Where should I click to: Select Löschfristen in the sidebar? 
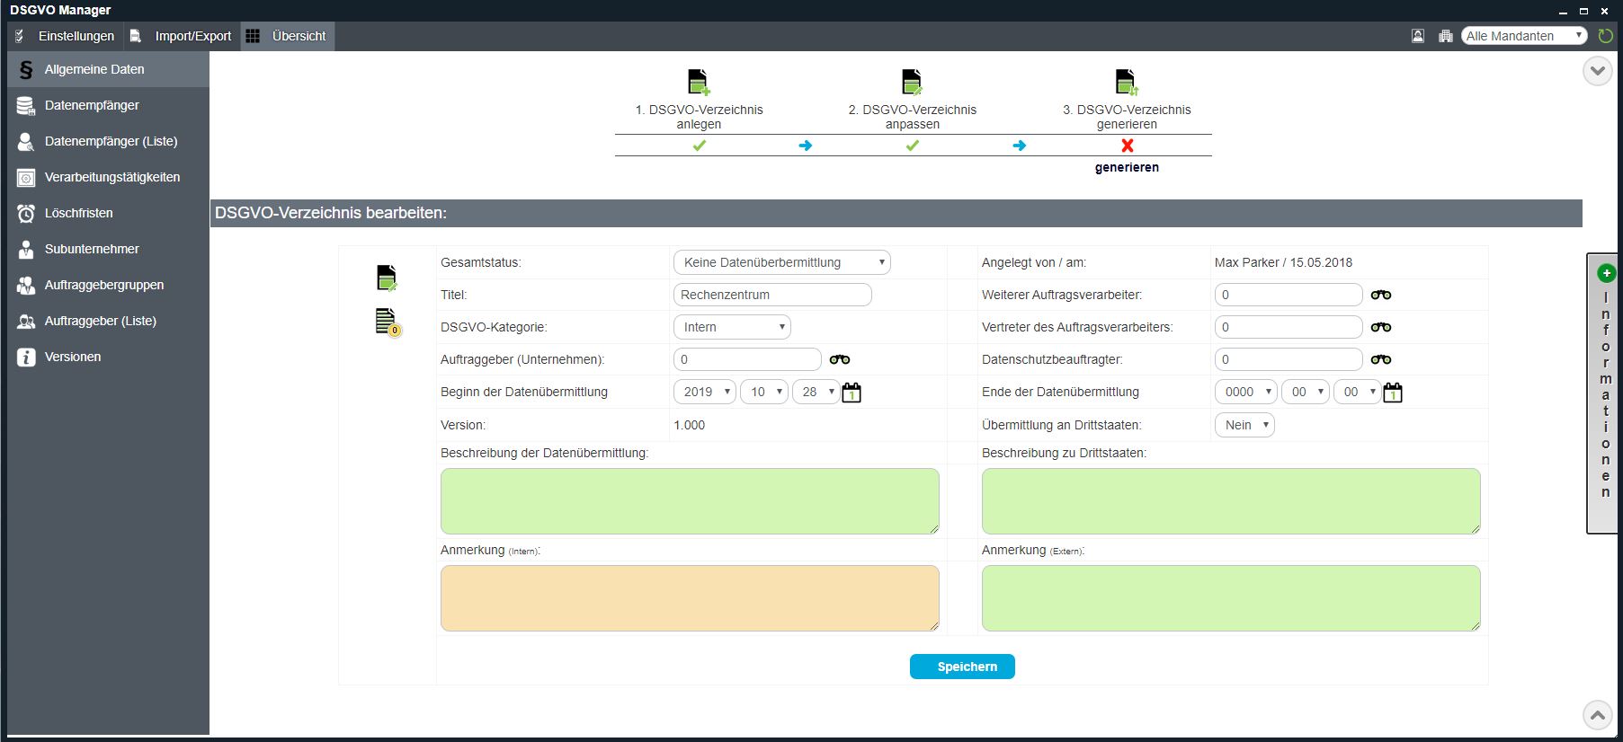point(79,213)
